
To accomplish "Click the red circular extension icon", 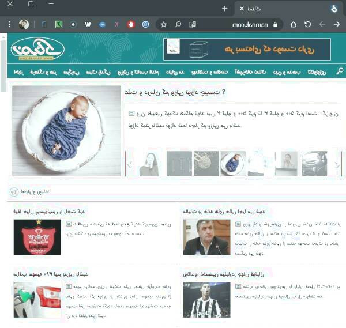I will [131, 24].
